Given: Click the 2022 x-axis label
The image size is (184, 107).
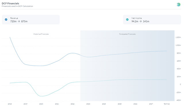Looking at the screenshot, I should click(x=72, y=104).
